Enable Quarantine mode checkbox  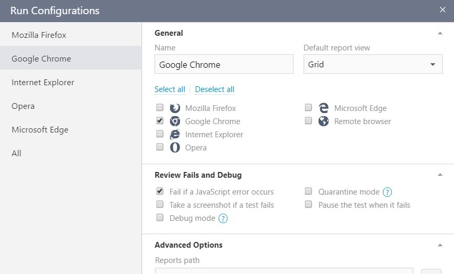pos(309,191)
